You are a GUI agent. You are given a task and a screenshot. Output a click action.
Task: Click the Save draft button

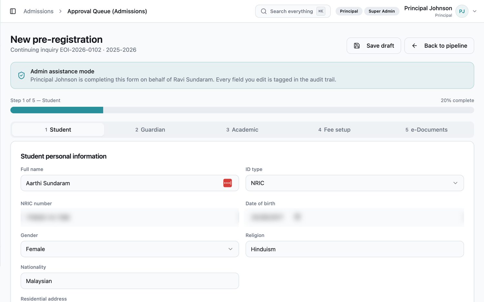tap(374, 46)
